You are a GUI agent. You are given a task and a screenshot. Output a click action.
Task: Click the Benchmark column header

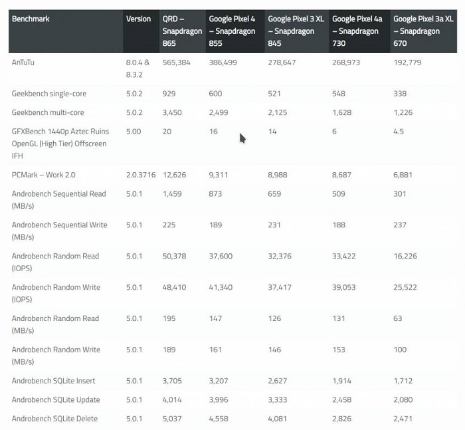click(31, 19)
